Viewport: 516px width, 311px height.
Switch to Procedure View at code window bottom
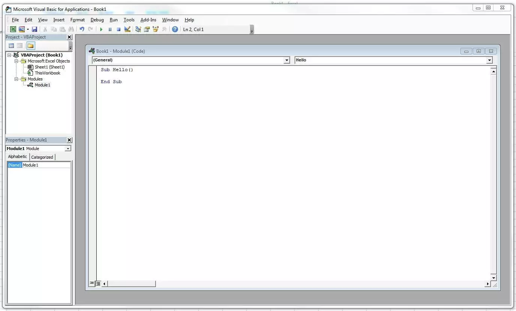(92, 284)
